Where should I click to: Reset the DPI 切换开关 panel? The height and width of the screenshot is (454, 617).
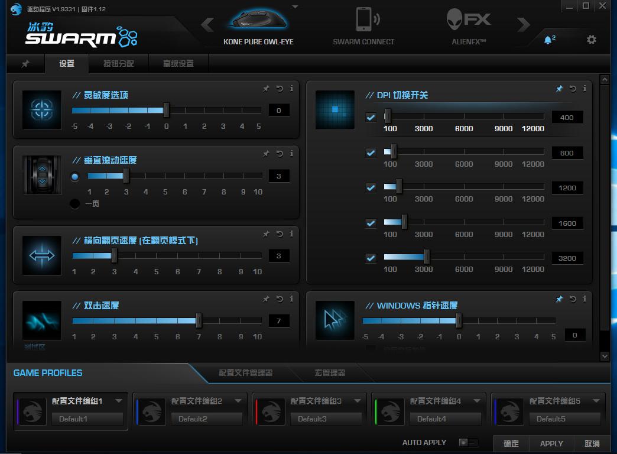pyautogui.click(x=573, y=89)
